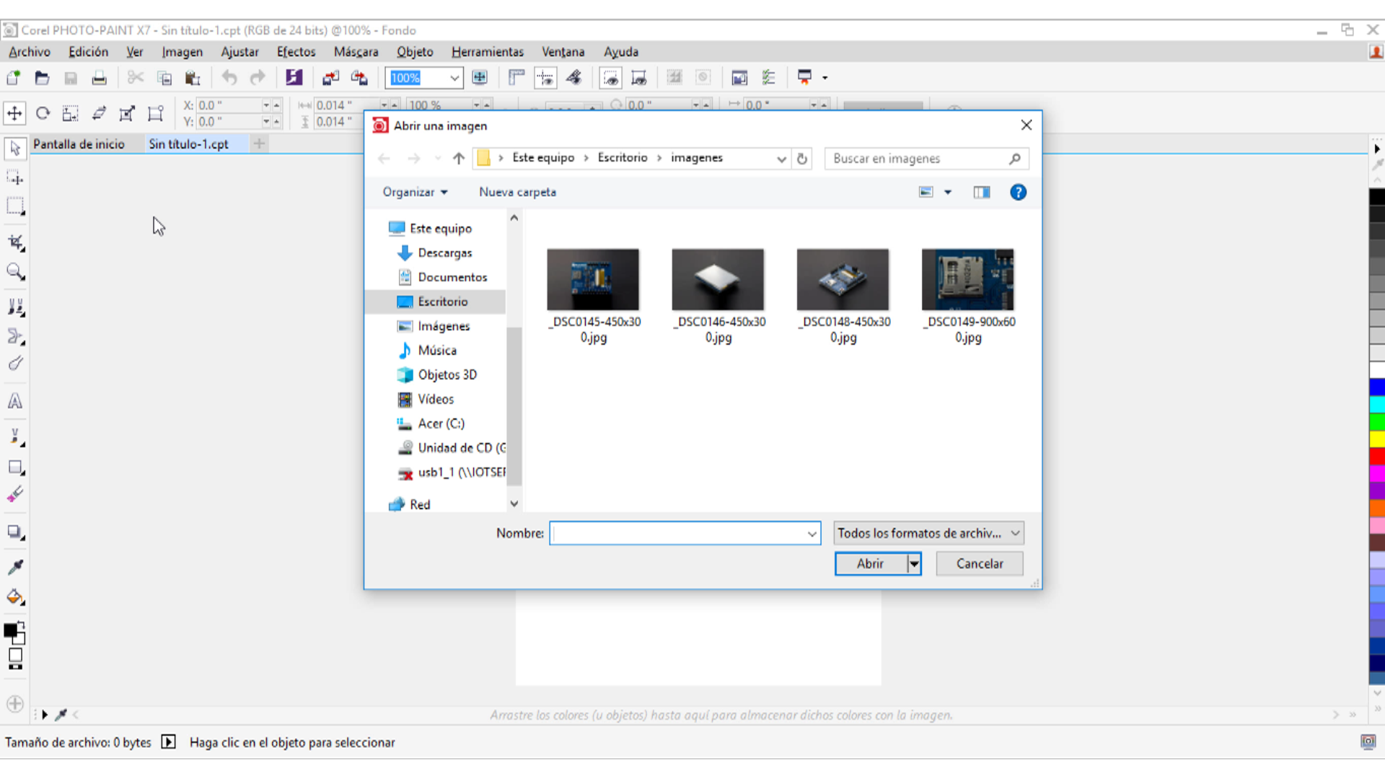
Task: Select the Eyedropper tool
Action: pyautogui.click(x=15, y=567)
